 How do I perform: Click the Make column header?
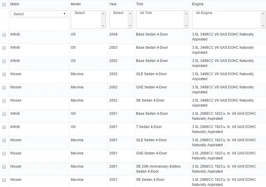coord(15,4)
